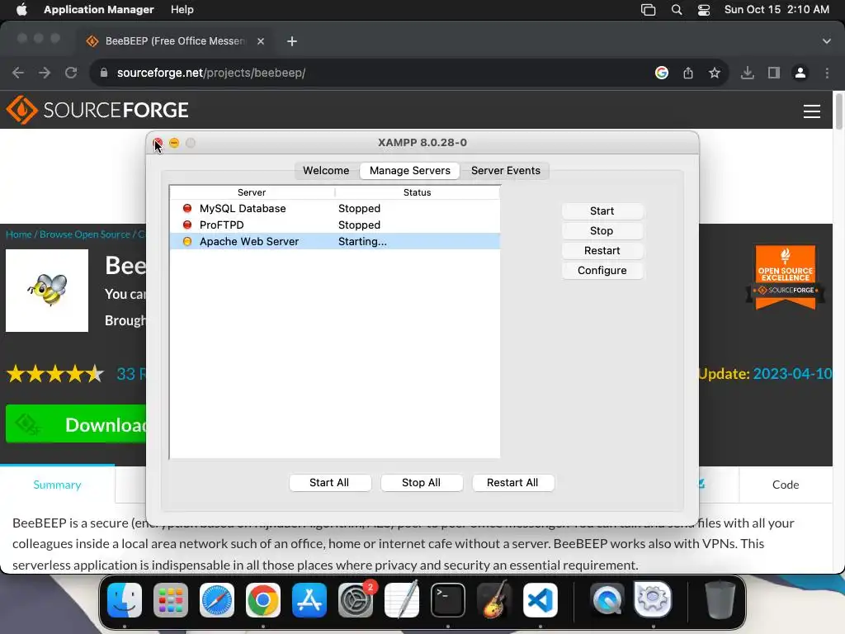Minimize the XAMPP window
Image resolution: width=845 pixels, height=634 pixels.
[174, 143]
